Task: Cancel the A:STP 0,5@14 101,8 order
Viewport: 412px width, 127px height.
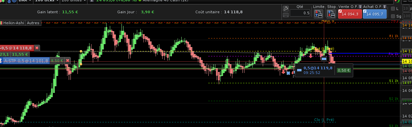Action: [x=67, y=61]
